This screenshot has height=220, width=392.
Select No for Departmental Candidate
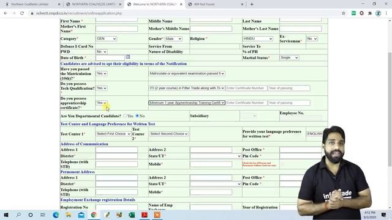[137, 116]
